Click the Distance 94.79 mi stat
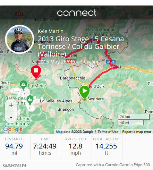Screen dimensions: 153x170 click(x=14, y=146)
